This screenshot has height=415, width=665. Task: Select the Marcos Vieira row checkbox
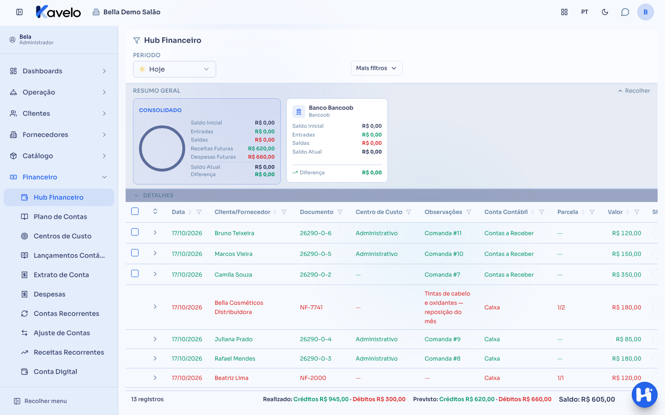(135, 253)
